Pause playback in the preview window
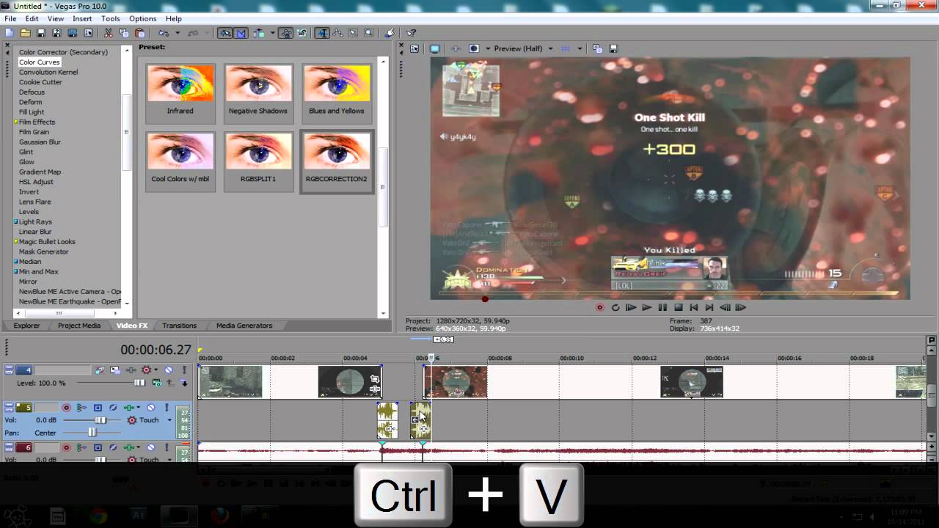Screen dimensions: 939x528 [662, 307]
